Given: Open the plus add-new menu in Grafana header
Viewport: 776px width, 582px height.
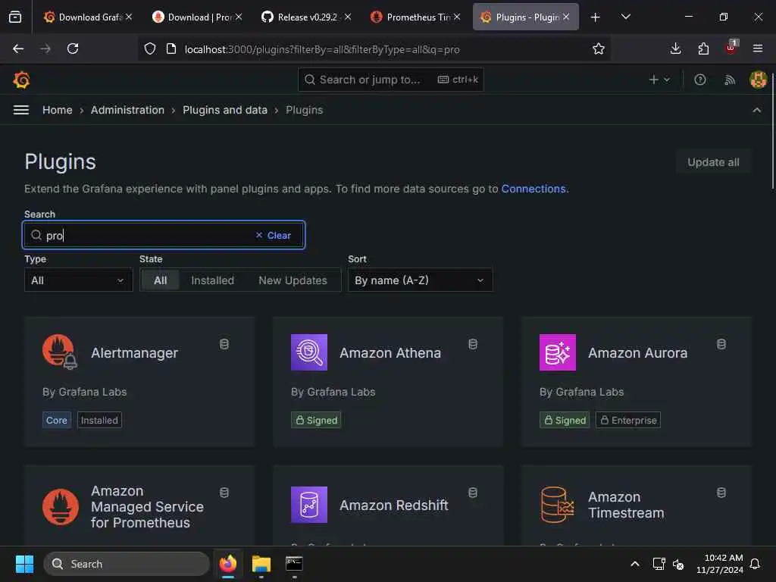Looking at the screenshot, I should point(659,80).
